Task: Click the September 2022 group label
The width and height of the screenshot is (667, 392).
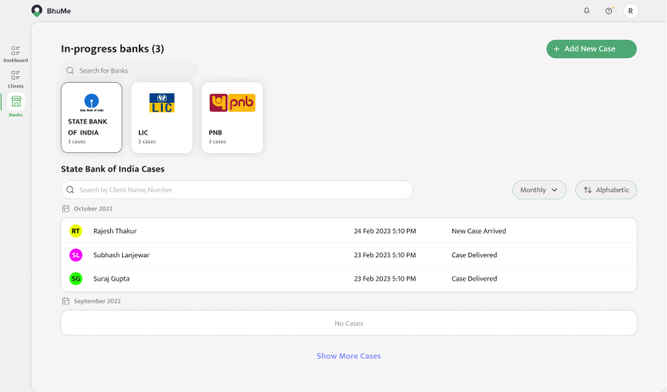Action: tap(97, 300)
